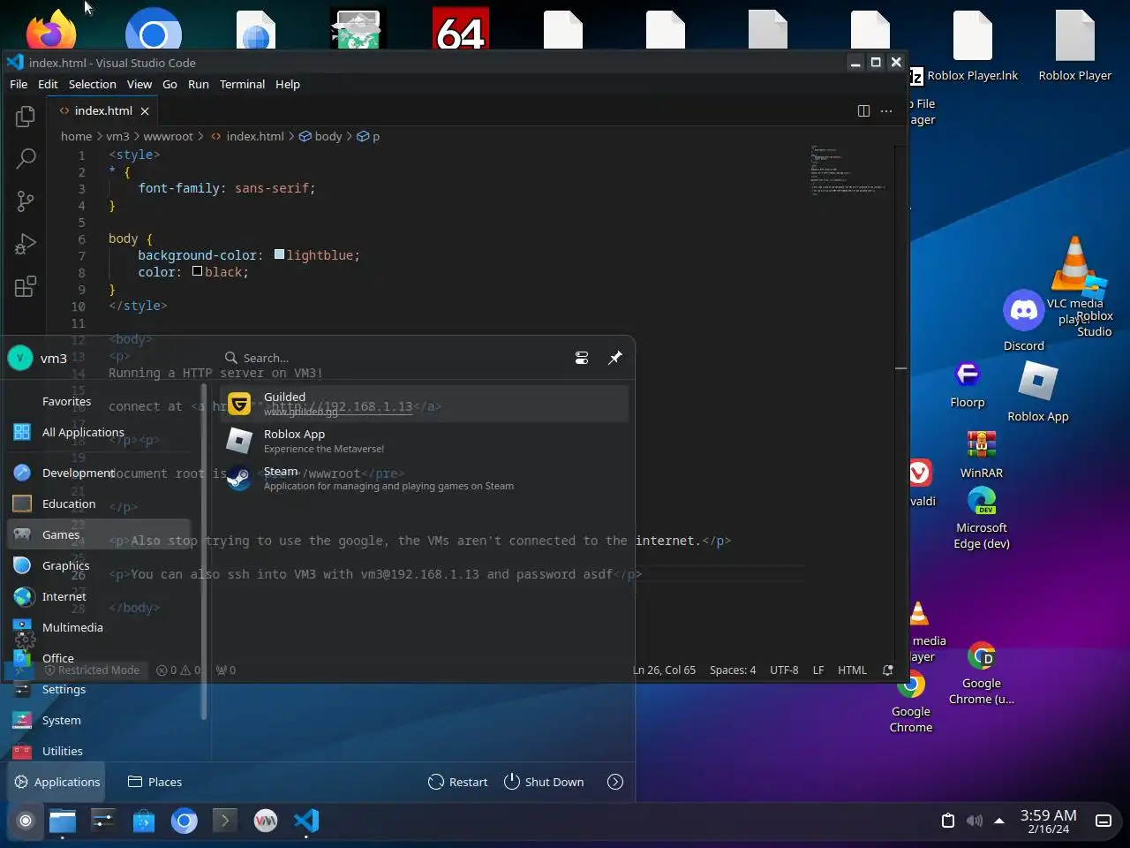Screen dimensions: 1130x848
Task: Select All Applications category
Action: pos(99,432)
